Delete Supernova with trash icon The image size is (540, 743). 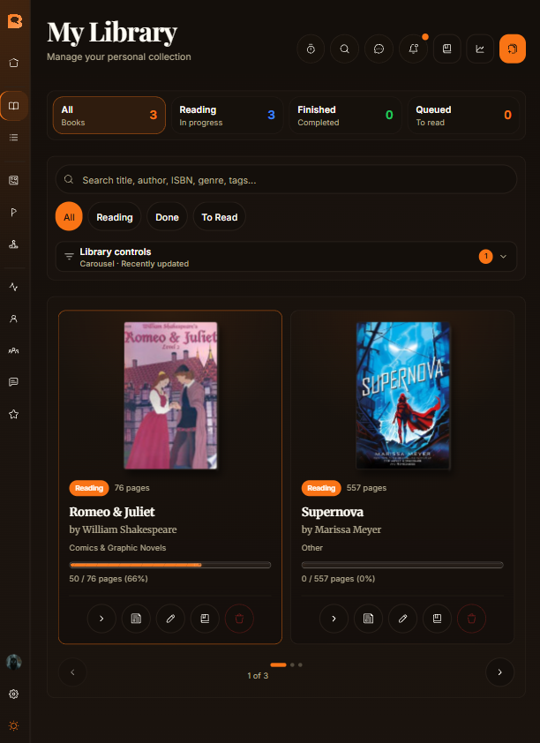(x=471, y=619)
